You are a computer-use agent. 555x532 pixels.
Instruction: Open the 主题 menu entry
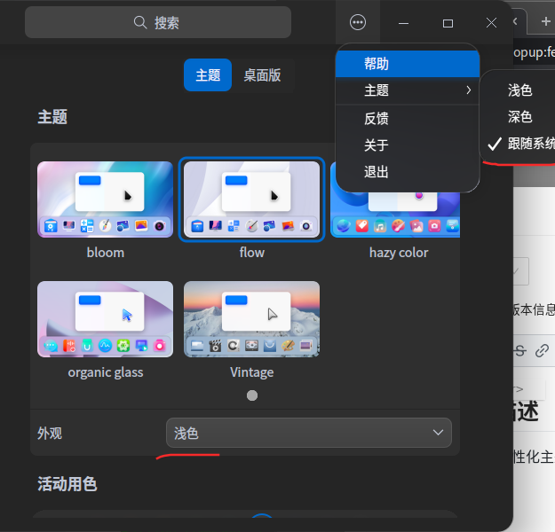[x=408, y=90]
